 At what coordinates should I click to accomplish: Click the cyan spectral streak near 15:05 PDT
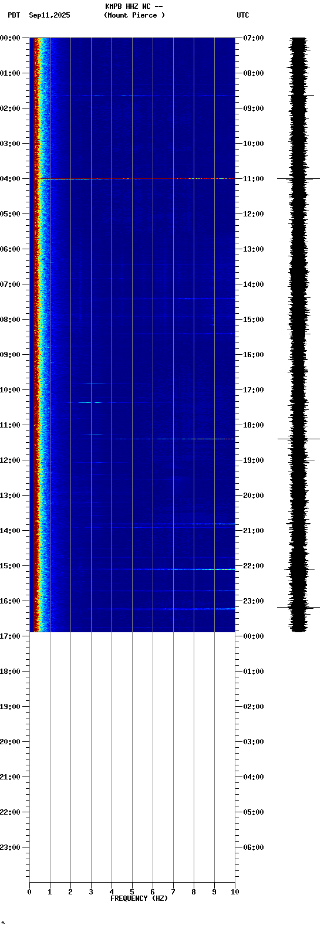coord(183,569)
